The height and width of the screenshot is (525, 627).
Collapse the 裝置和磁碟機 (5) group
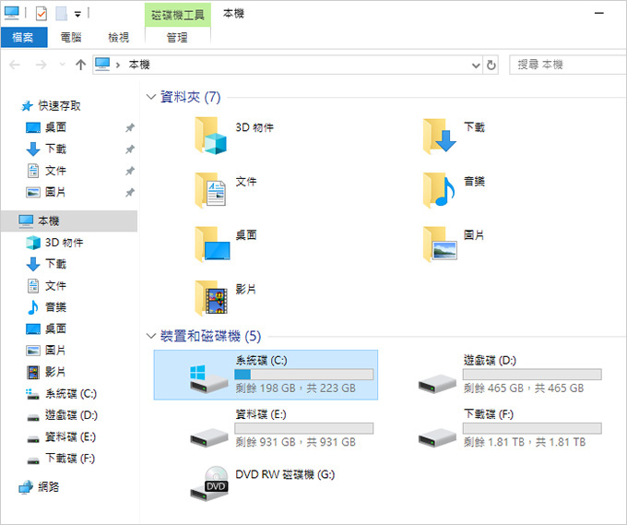[150, 336]
